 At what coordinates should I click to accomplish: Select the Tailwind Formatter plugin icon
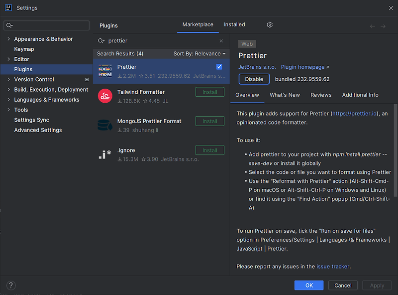coord(105,96)
